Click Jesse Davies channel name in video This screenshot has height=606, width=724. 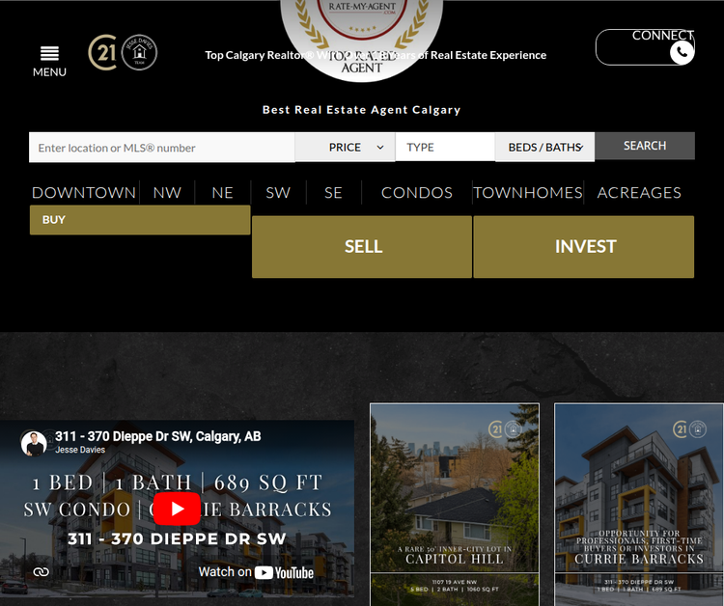[x=80, y=450]
